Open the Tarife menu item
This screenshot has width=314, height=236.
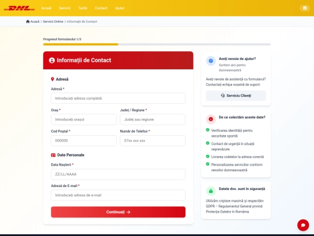(x=83, y=8)
